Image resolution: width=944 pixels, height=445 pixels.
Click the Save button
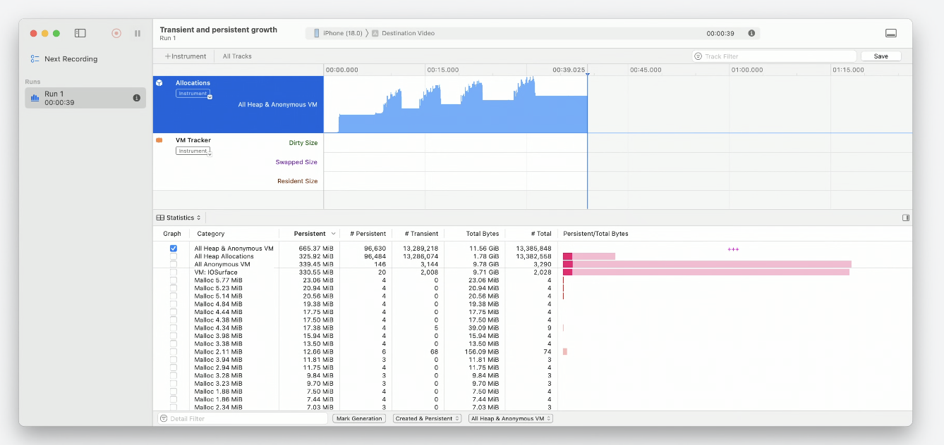pos(881,56)
